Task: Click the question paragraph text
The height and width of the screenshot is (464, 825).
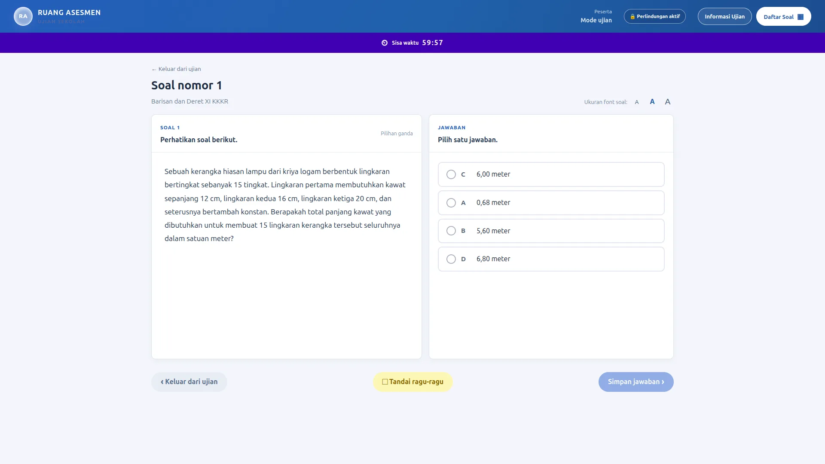Action: (285, 205)
